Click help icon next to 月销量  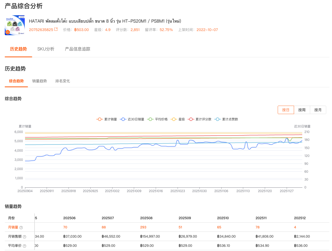click(x=21, y=228)
